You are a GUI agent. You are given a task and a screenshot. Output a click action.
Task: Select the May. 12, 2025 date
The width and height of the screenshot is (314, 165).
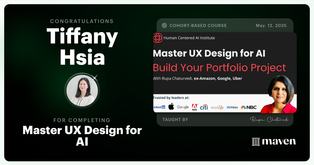(x=271, y=25)
